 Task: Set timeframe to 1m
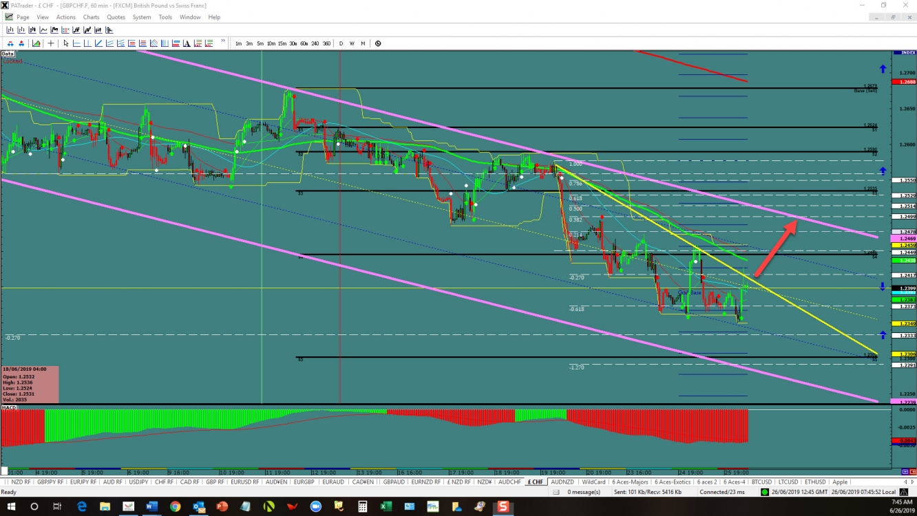238,43
